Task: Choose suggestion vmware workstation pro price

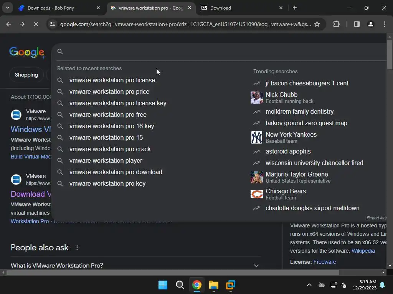Action: click(x=109, y=92)
